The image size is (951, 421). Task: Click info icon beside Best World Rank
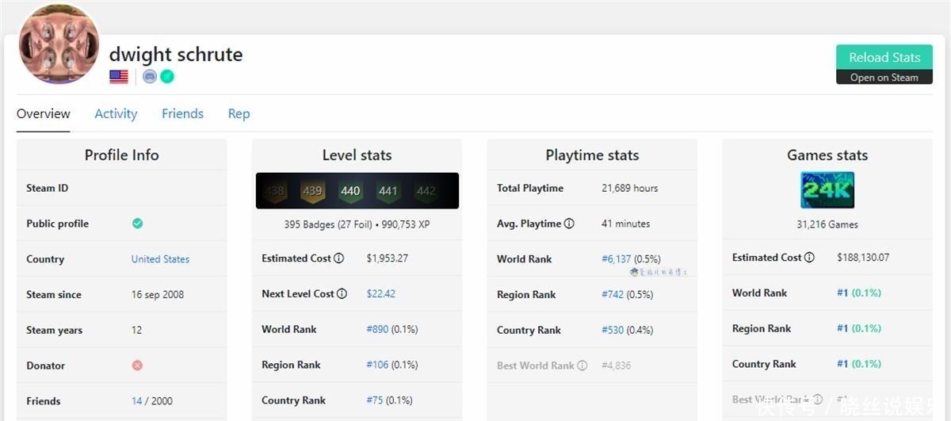pyautogui.click(x=582, y=366)
